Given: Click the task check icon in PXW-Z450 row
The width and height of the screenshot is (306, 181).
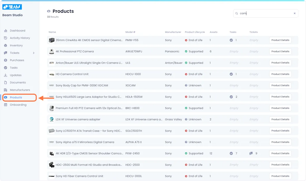Looking at the screenshot, I should [231, 154].
